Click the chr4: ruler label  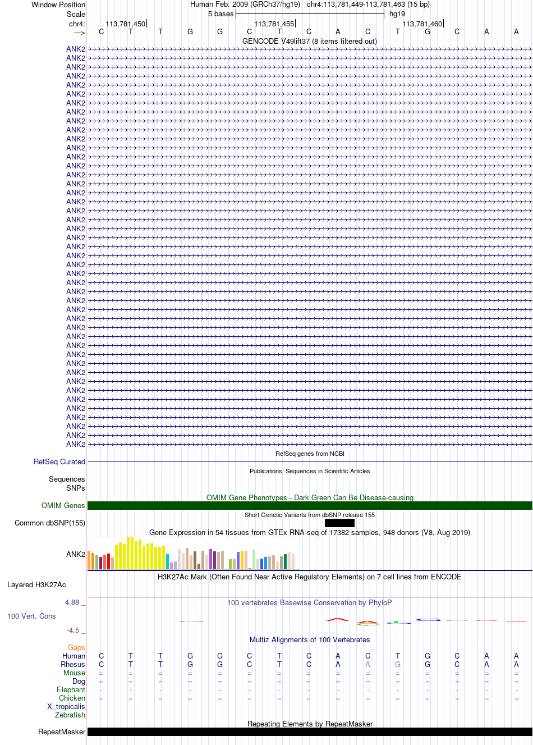77,24
